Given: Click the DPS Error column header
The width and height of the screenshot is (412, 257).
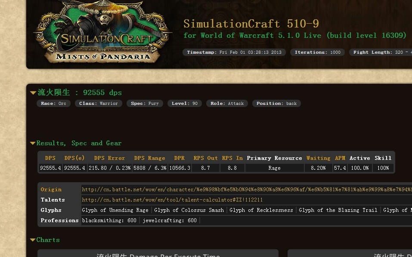Looking at the screenshot, I should point(109,158).
